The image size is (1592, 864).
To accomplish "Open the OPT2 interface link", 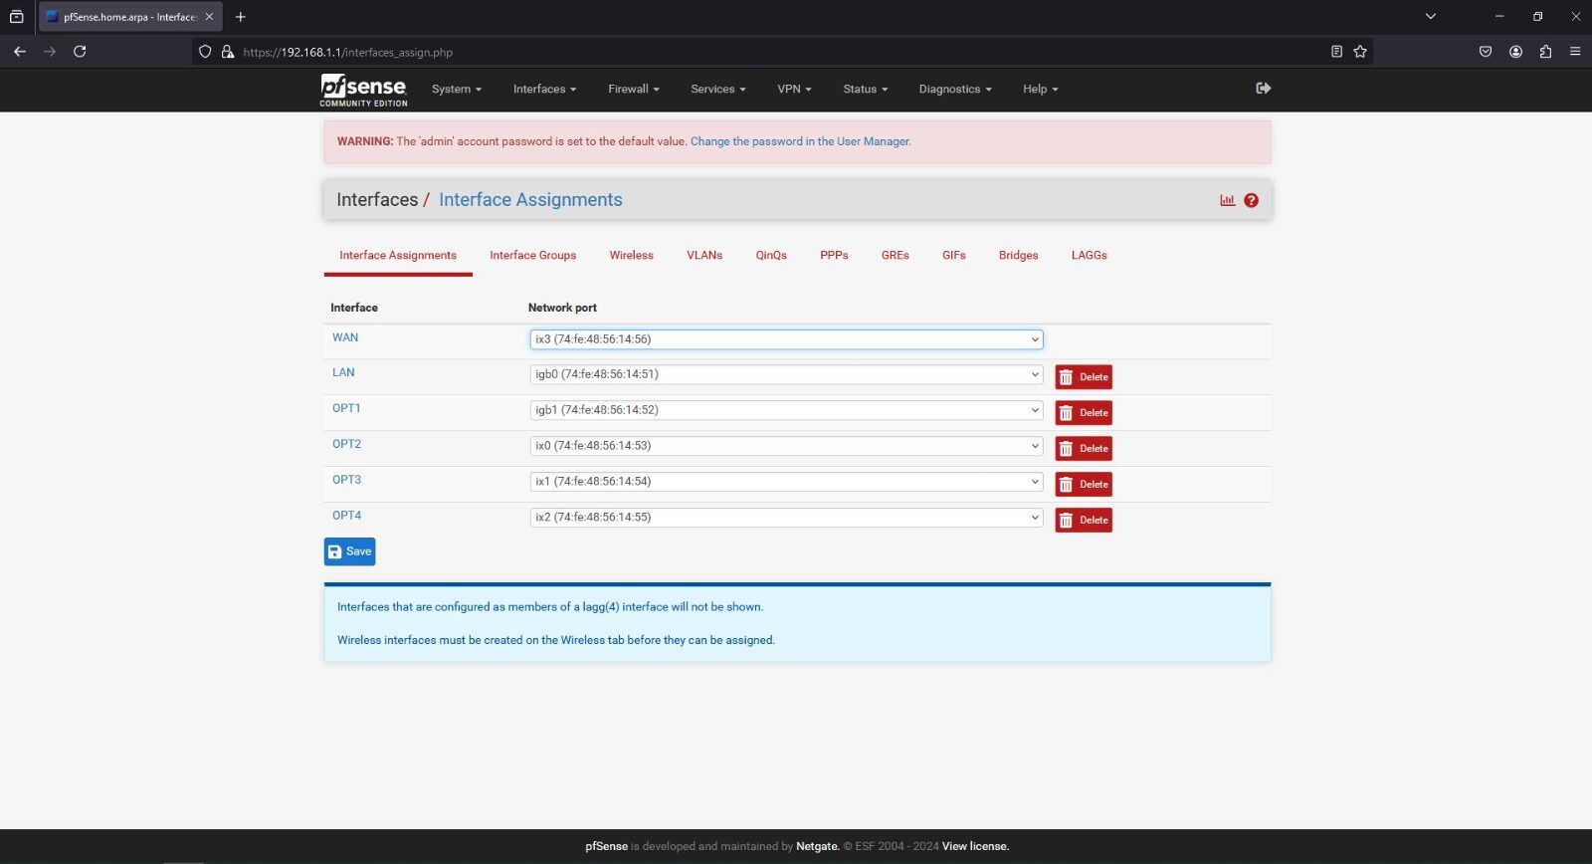I will (346, 444).
